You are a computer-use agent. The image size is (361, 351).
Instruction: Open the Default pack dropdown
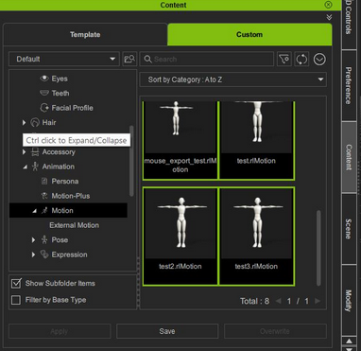[x=64, y=59]
